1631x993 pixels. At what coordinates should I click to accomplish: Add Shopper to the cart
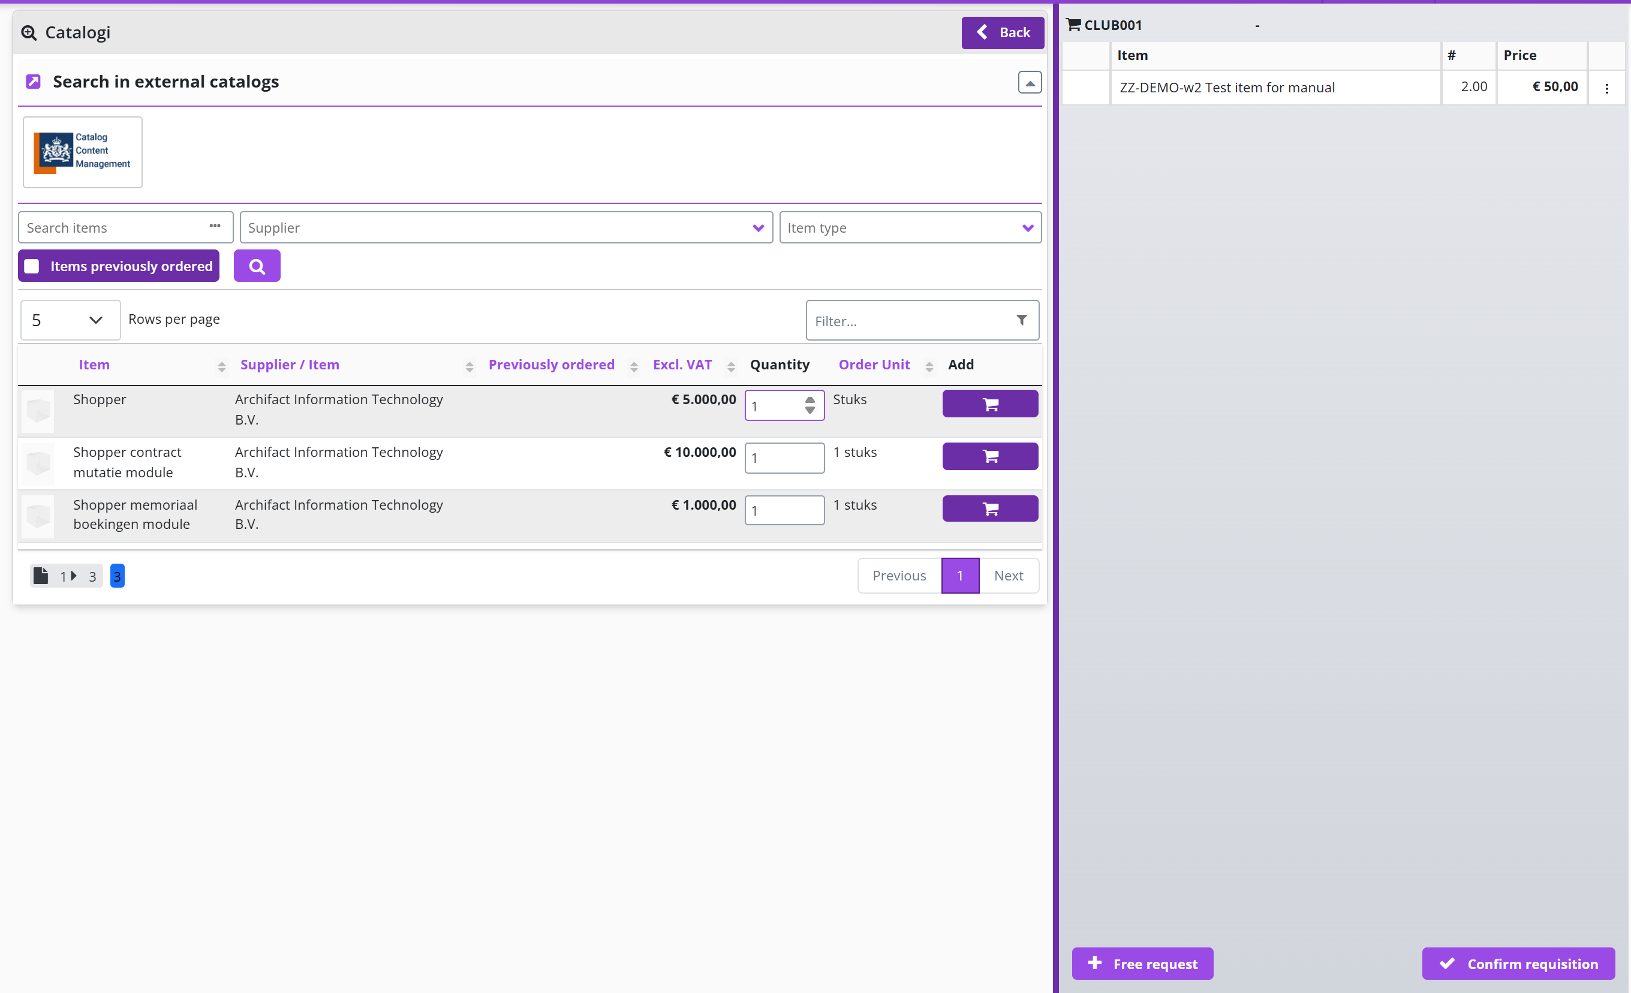[989, 404]
